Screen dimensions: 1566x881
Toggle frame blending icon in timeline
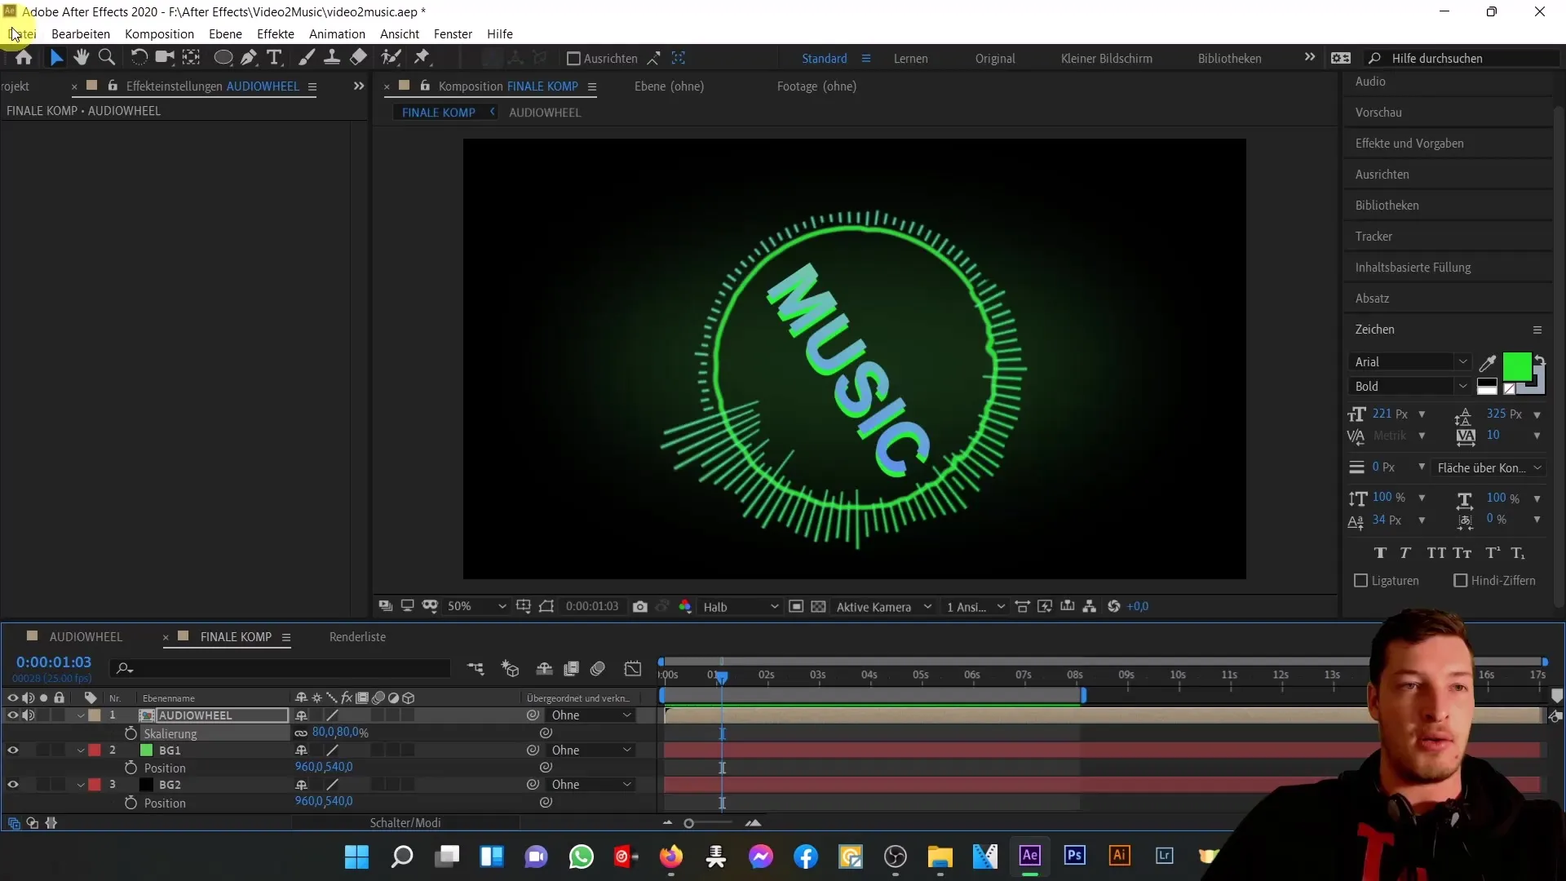(571, 669)
